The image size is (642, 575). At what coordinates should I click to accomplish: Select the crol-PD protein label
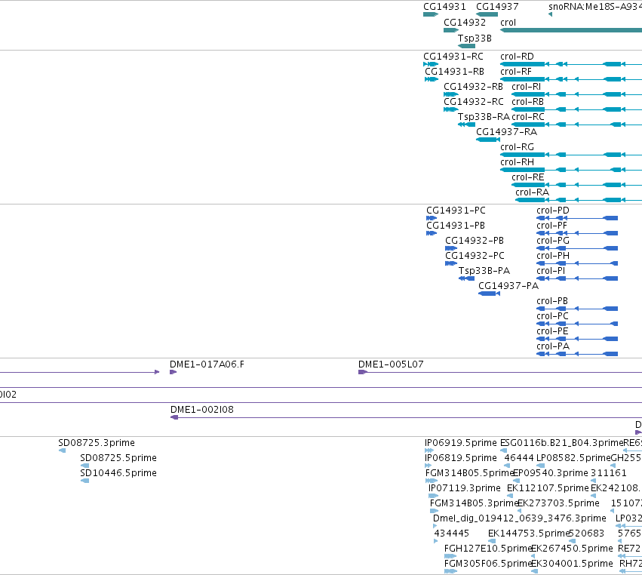pos(553,211)
